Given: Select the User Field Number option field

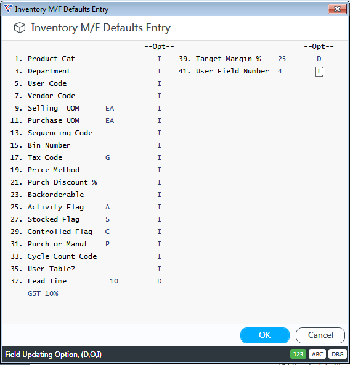Looking at the screenshot, I should point(319,71).
